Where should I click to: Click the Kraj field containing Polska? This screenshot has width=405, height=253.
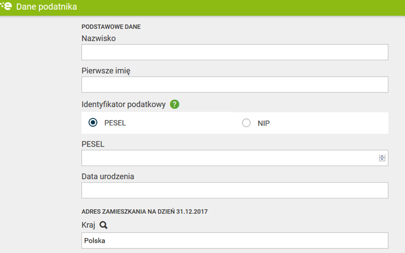(234, 240)
